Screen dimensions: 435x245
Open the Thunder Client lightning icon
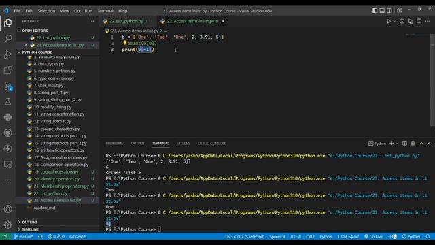click(x=7, y=148)
